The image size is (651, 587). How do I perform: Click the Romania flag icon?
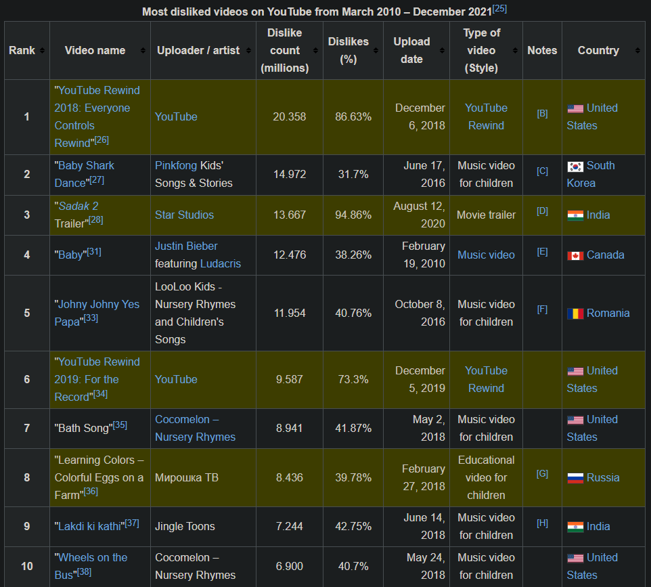(575, 313)
